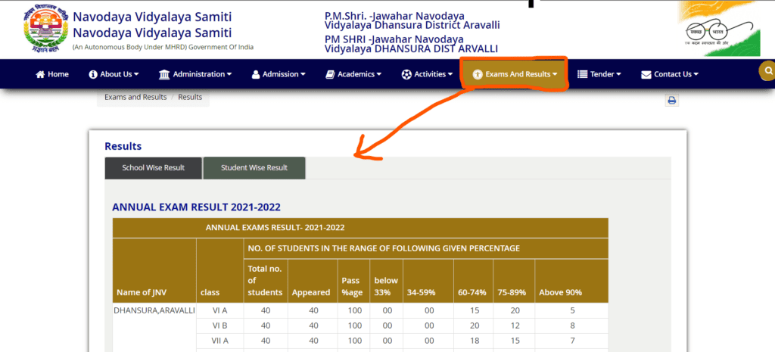This screenshot has width=775, height=352.
Task: Expand the Admission dropdown arrow
Action: tap(303, 74)
